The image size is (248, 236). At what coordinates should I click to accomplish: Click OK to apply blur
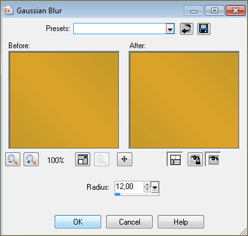(x=78, y=221)
